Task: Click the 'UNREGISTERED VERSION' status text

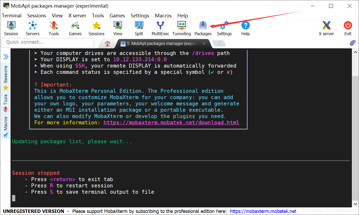Action: (x=33, y=211)
